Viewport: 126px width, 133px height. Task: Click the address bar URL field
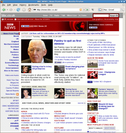coord(58,10)
